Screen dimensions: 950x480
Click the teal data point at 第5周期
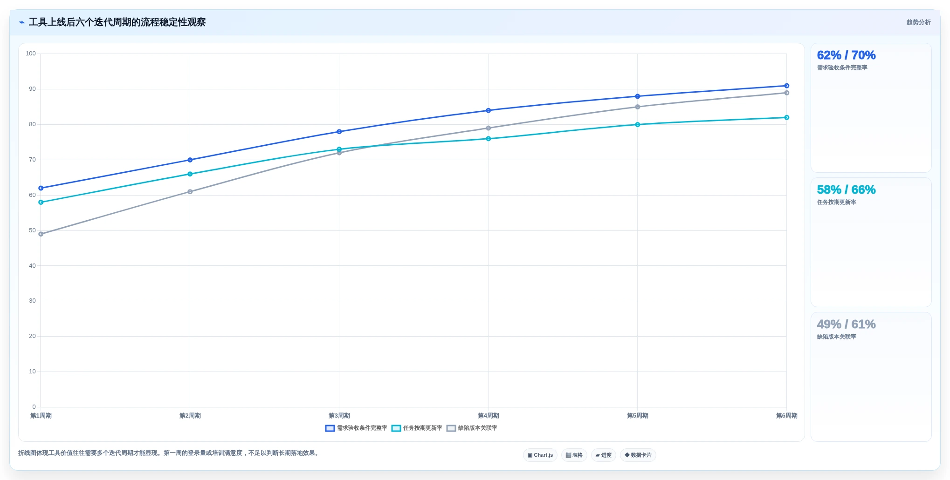tap(638, 125)
